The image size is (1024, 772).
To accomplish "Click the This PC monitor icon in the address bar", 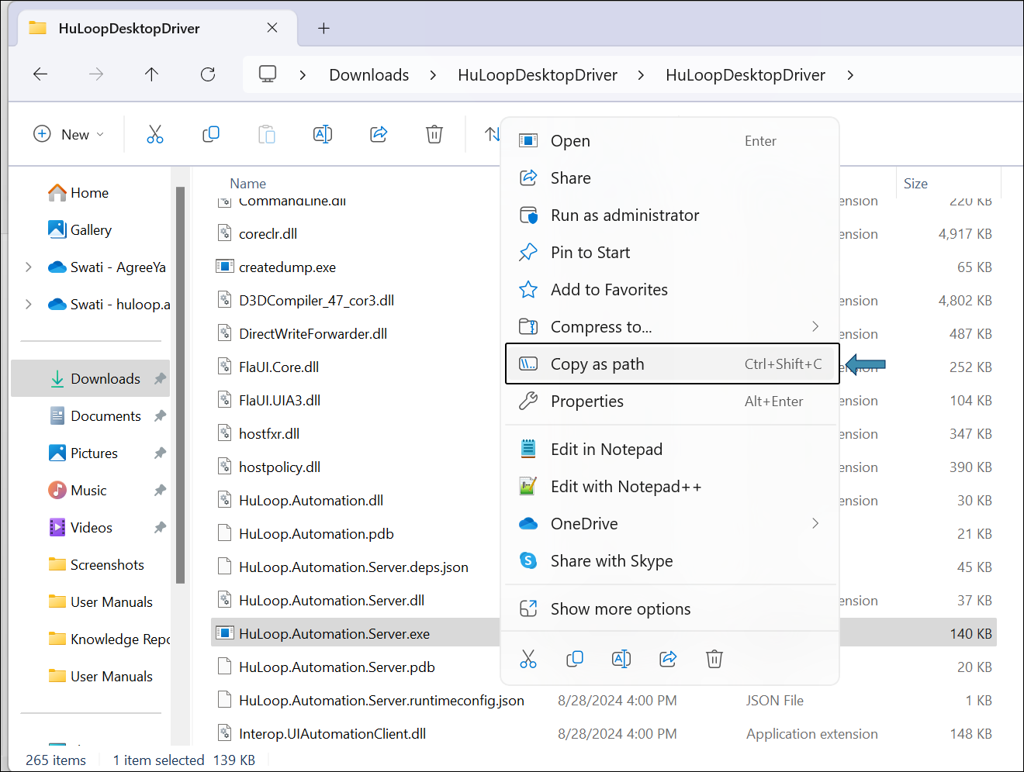I will pyautogui.click(x=268, y=74).
